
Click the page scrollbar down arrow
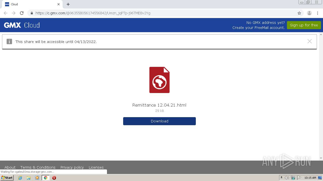[x=321, y=158]
